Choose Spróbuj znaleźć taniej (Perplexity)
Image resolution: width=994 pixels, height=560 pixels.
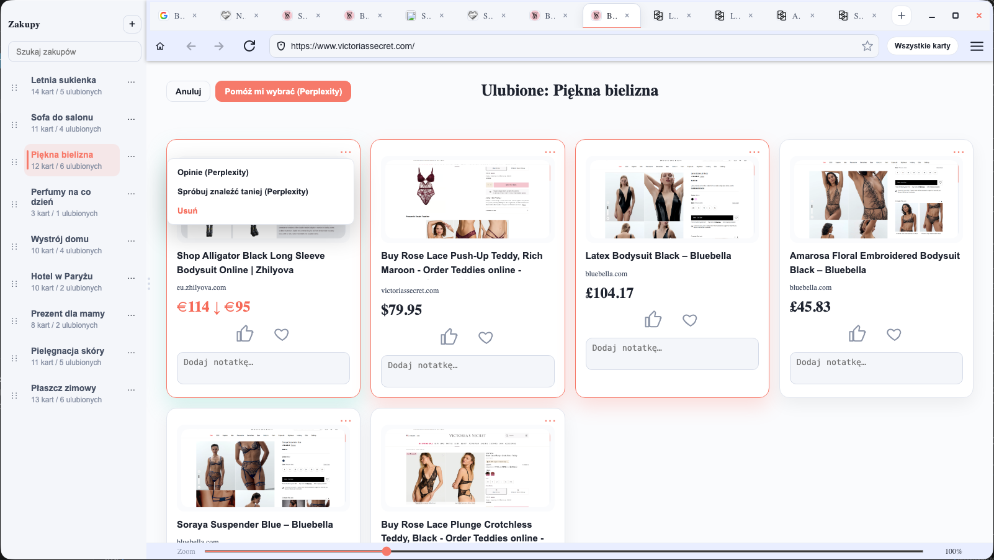pos(243,192)
